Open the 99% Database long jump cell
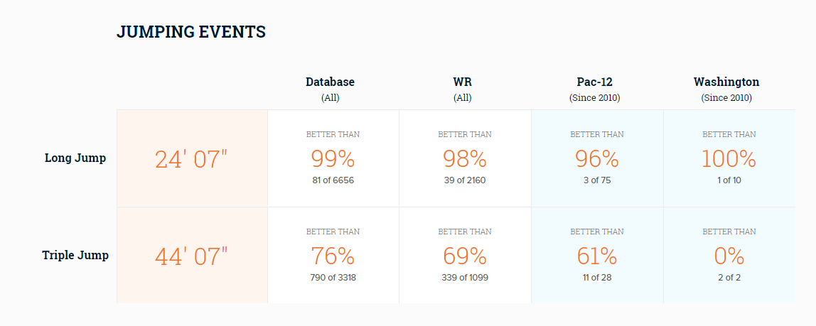Screen dimensions: 816x326 coord(333,158)
